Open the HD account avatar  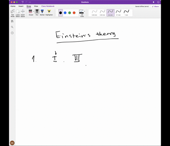[x=12, y=143]
